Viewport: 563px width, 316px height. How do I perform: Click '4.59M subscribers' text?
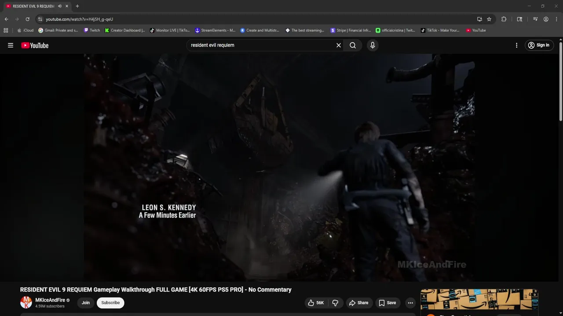click(x=50, y=306)
